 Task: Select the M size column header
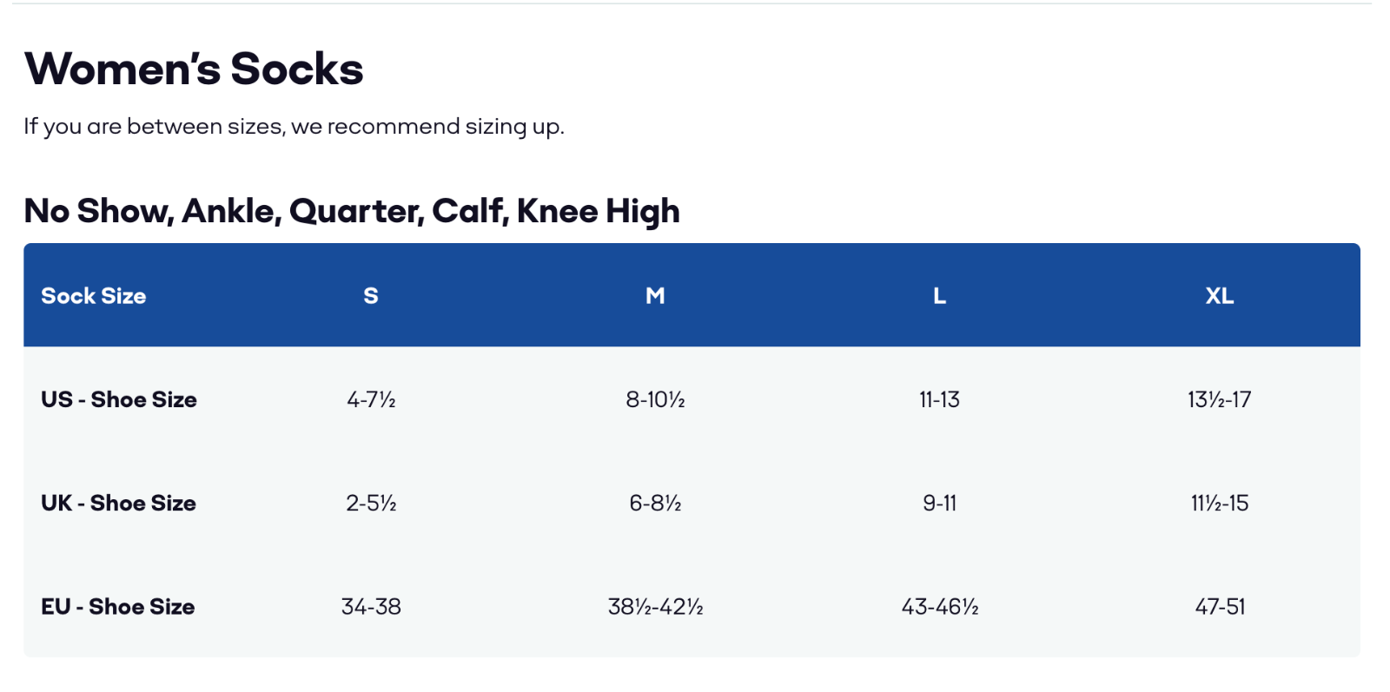(x=655, y=296)
